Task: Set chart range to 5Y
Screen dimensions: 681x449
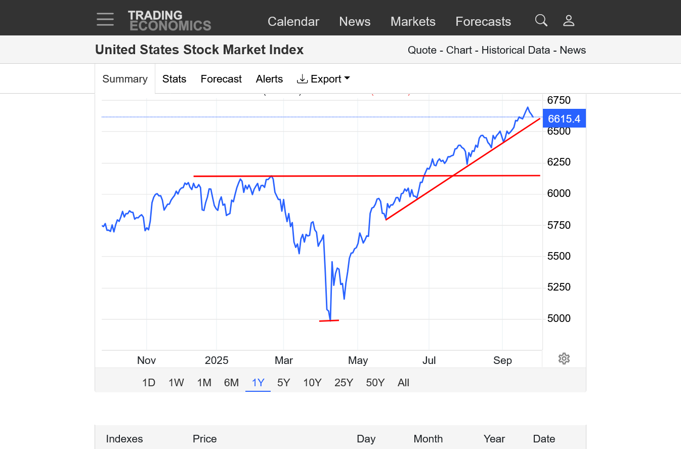Action: coord(284,383)
